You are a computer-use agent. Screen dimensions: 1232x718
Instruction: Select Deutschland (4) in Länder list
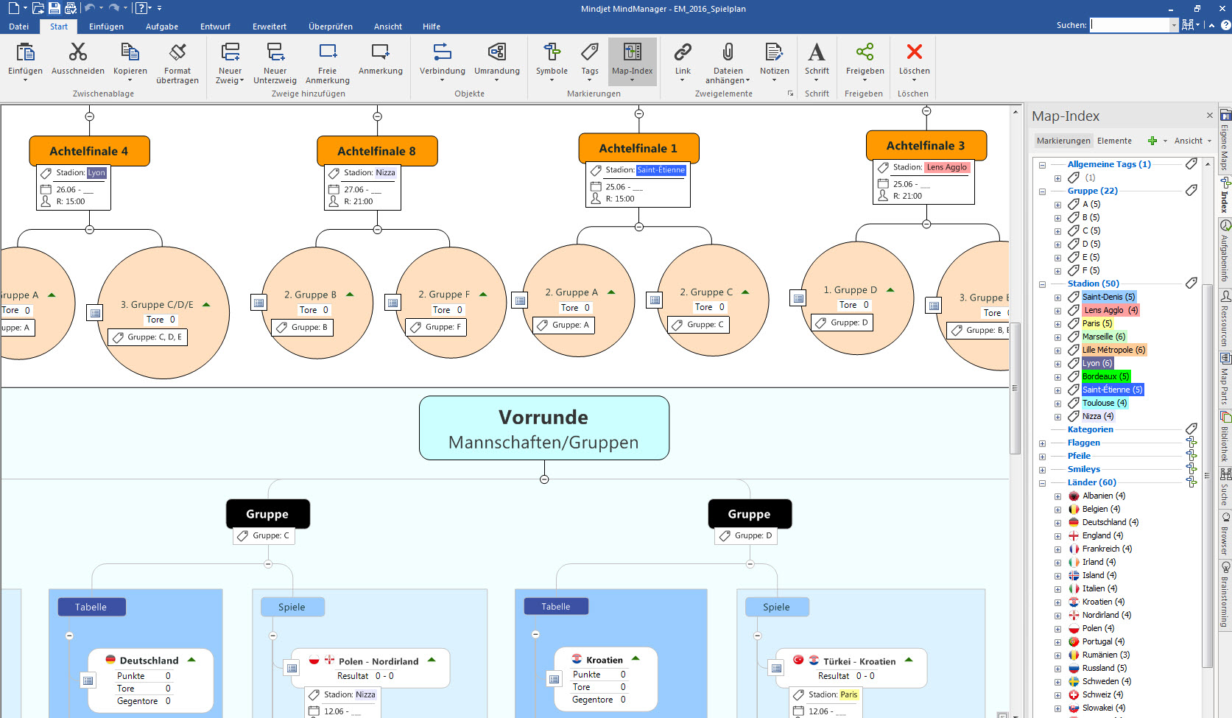pyautogui.click(x=1110, y=522)
